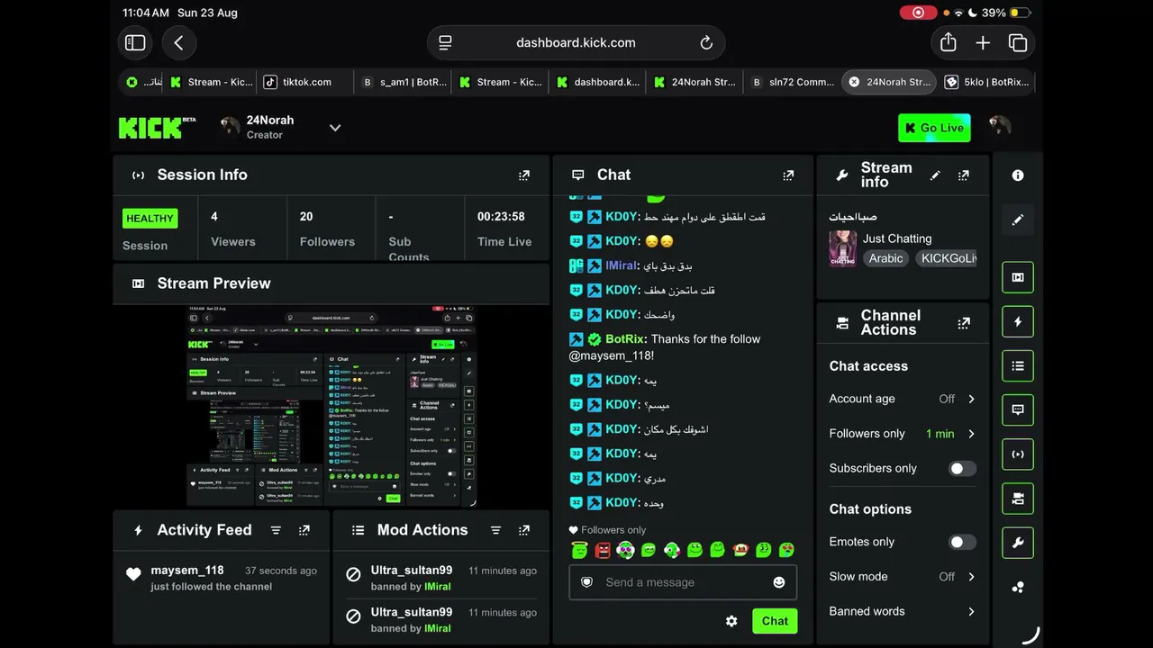The image size is (1153, 648).
Task: Open Activity Feed filter icon
Action: tap(276, 530)
